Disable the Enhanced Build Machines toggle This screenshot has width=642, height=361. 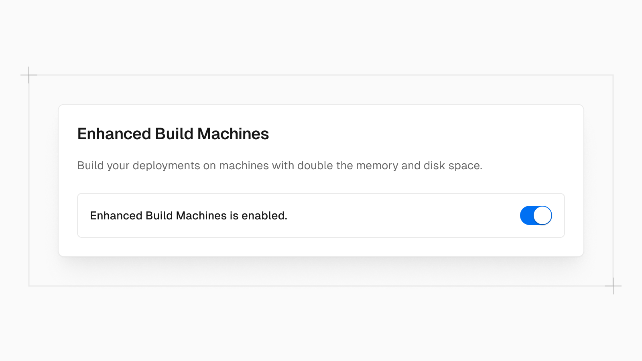click(x=536, y=215)
